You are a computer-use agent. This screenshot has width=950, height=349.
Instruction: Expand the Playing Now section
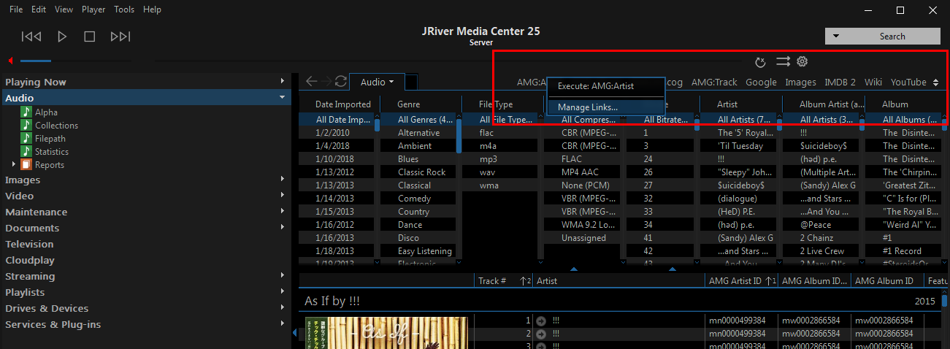283,82
